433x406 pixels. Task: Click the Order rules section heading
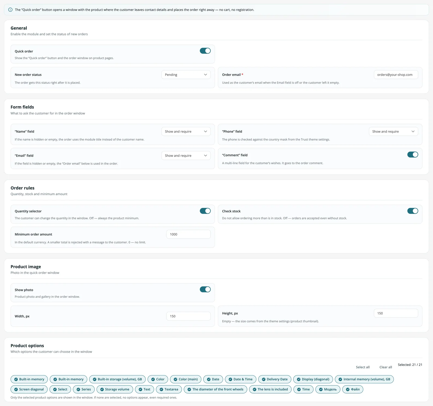click(22, 188)
